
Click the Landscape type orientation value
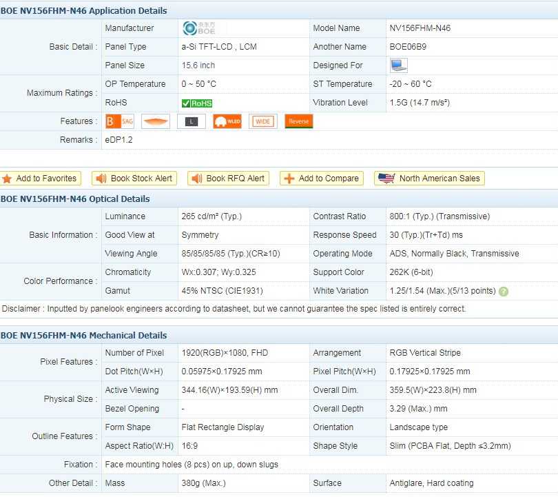419,427
